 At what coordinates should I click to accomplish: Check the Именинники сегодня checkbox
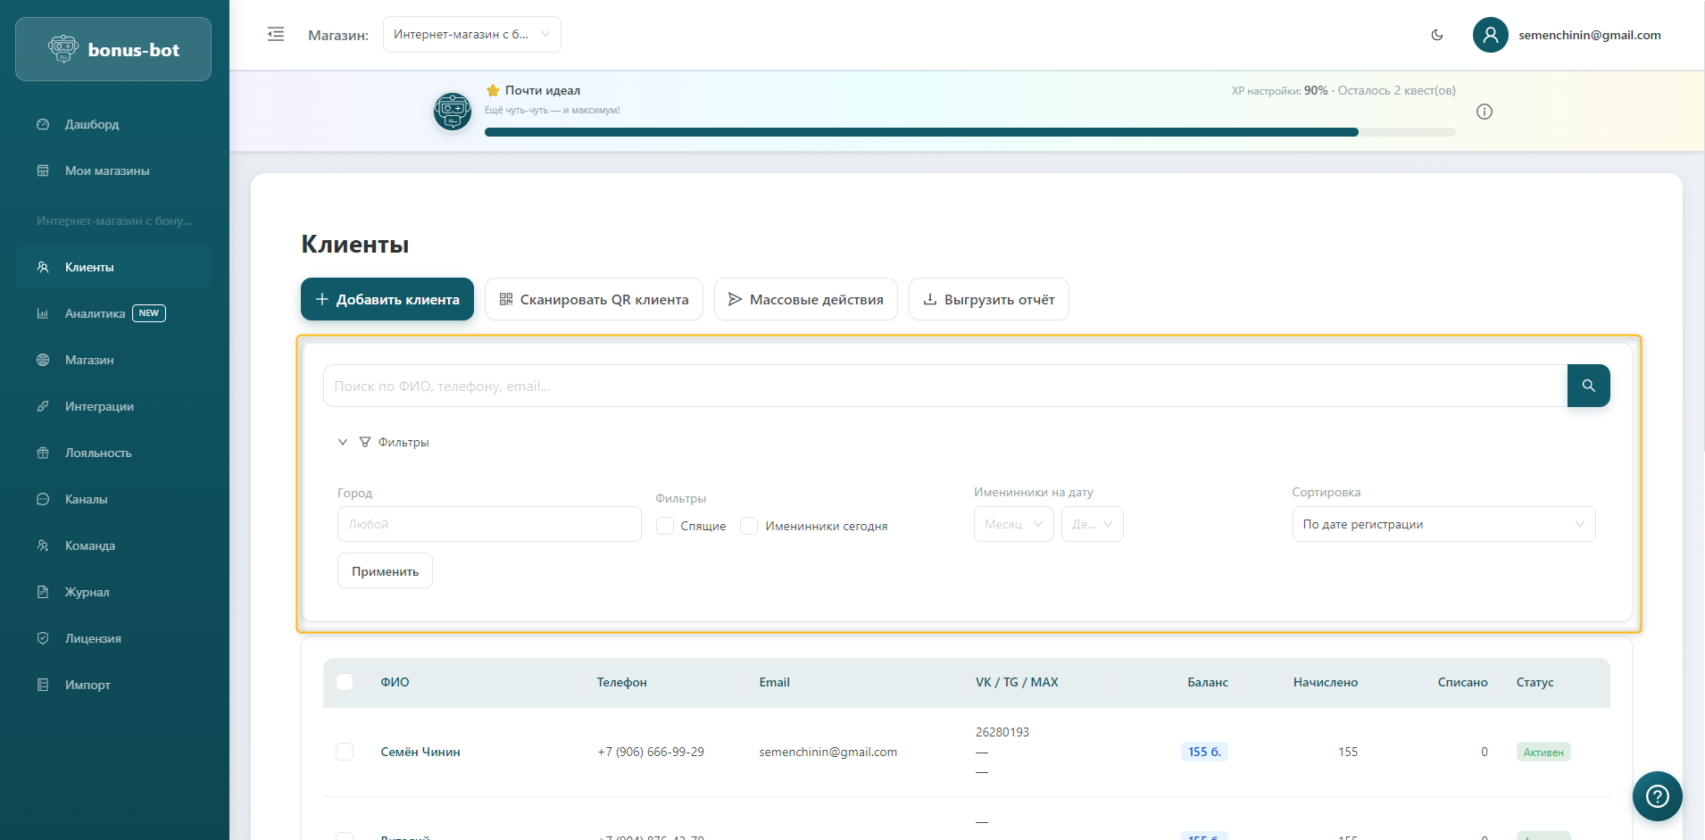click(x=750, y=526)
